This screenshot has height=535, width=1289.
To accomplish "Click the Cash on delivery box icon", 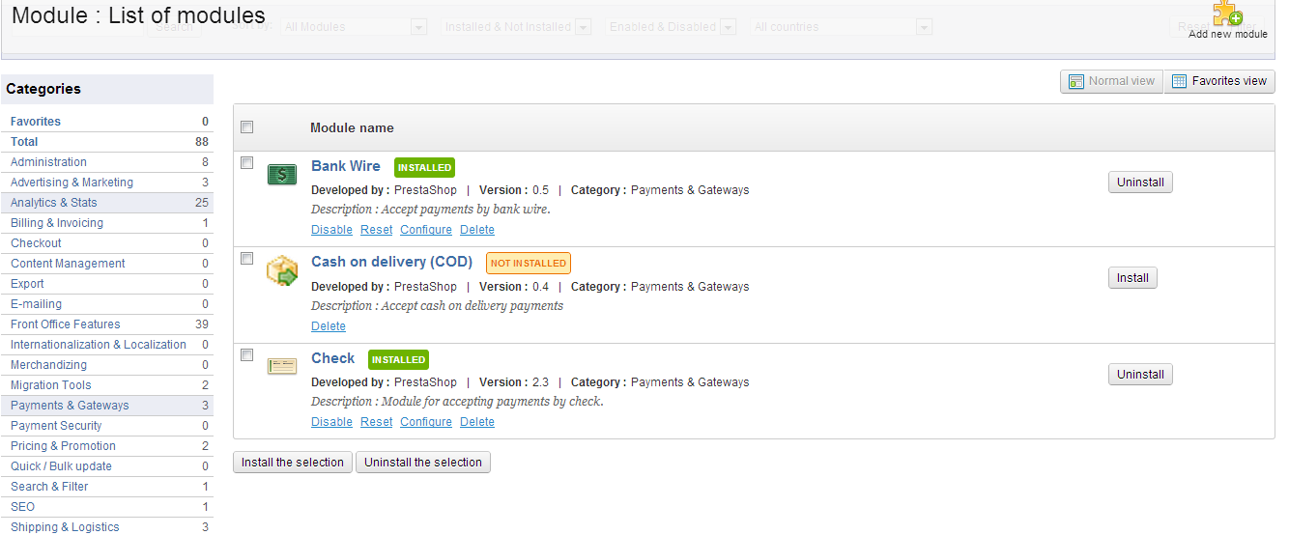I will coord(282,270).
